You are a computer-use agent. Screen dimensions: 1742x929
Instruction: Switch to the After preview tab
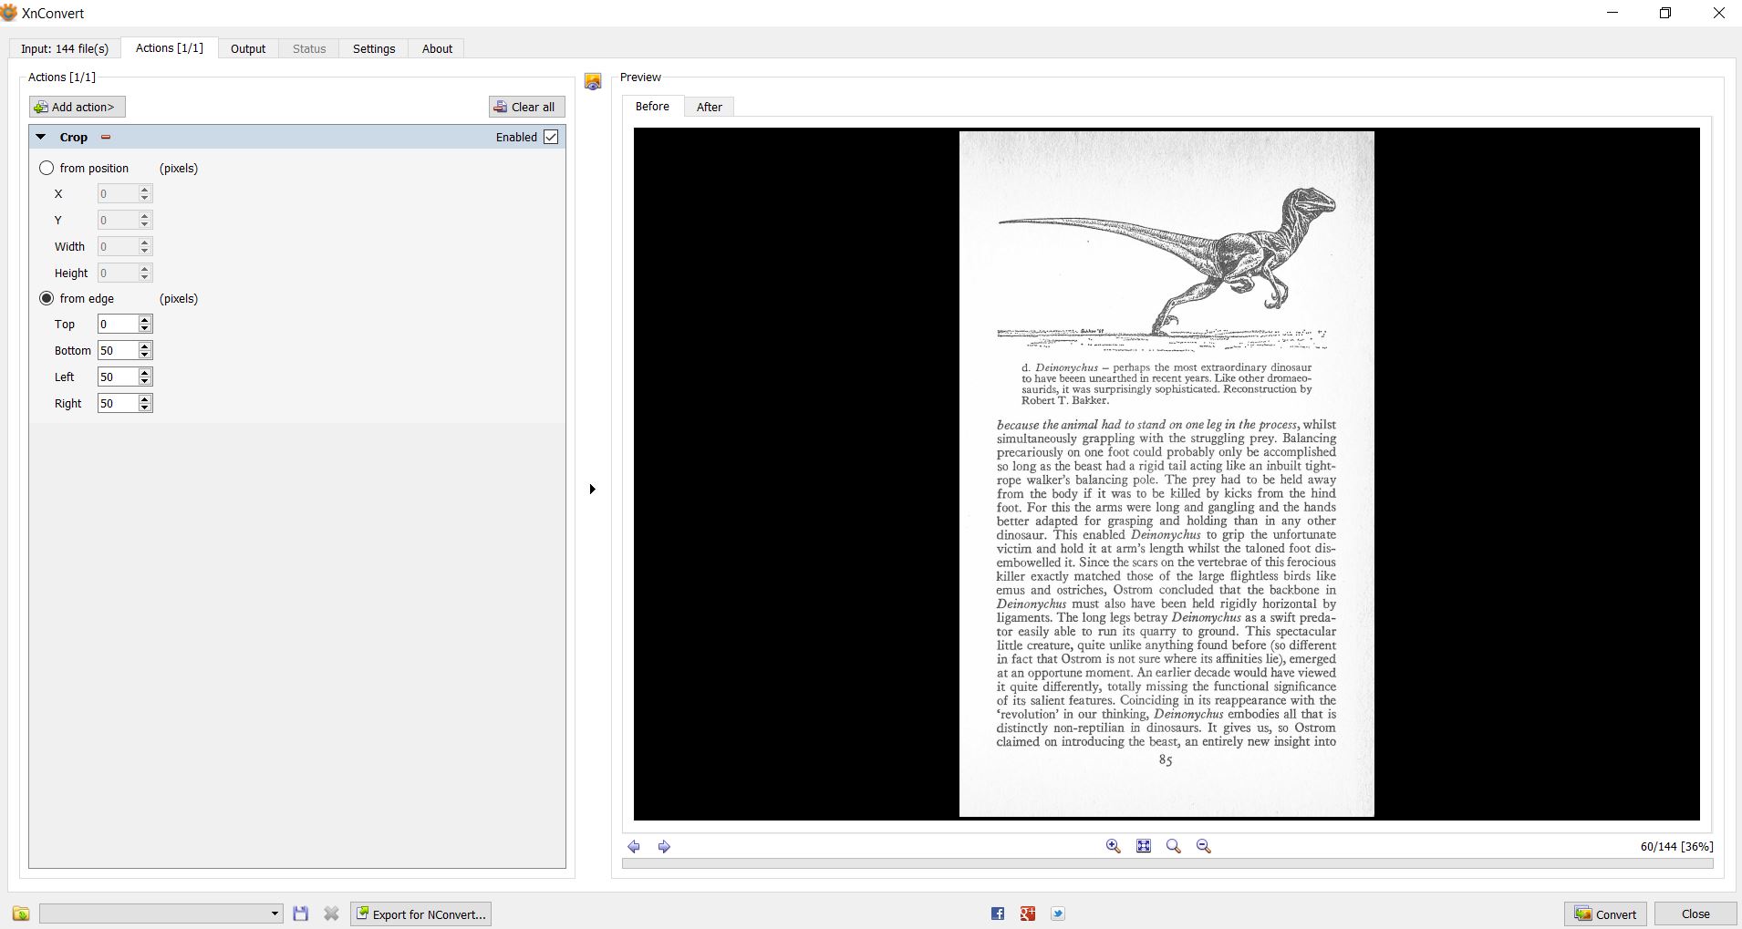(x=709, y=107)
